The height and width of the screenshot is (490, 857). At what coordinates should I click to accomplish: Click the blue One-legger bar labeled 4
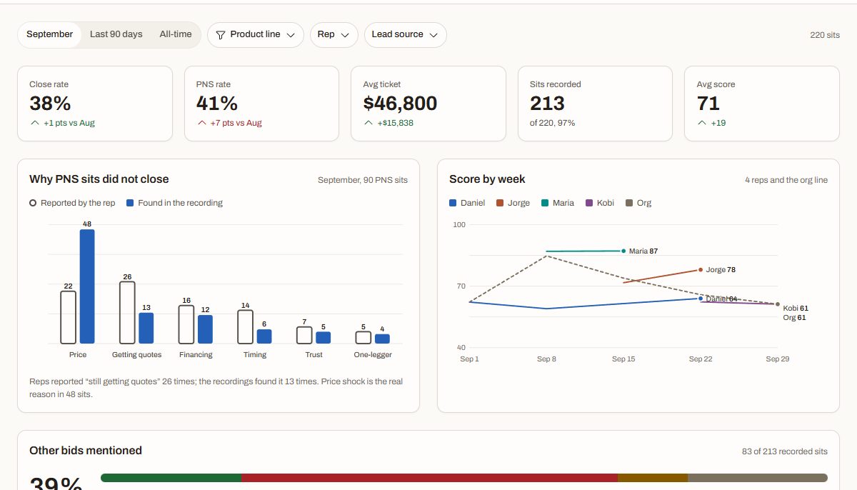click(382, 339)
